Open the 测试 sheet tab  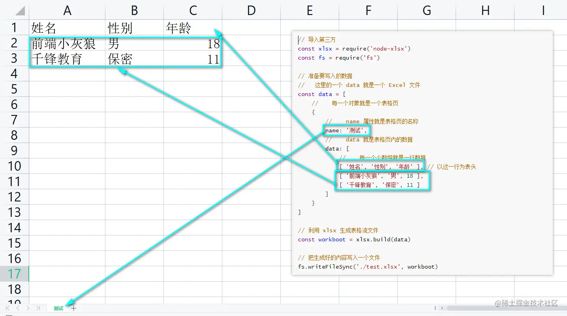(58, 308)
